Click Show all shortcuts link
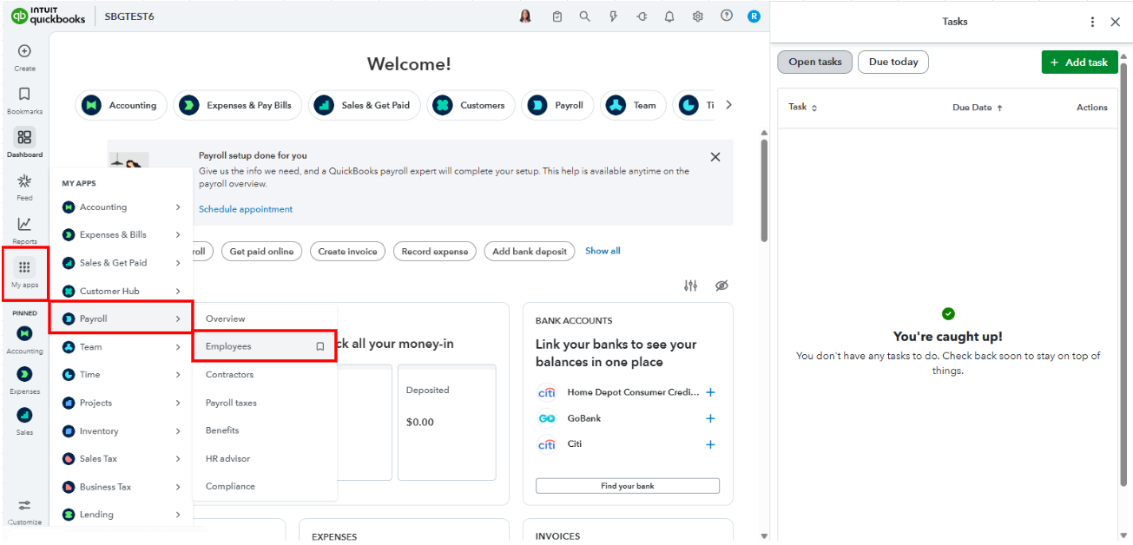1133x545 pixels. tap(603, 251)
